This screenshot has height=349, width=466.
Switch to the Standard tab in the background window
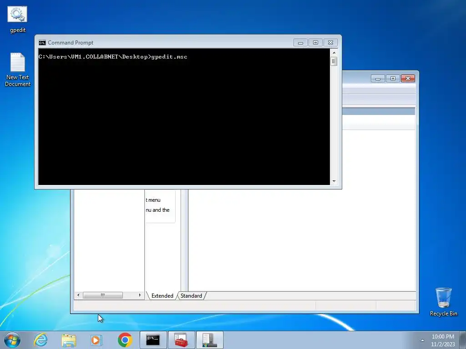tap(191, 296)
